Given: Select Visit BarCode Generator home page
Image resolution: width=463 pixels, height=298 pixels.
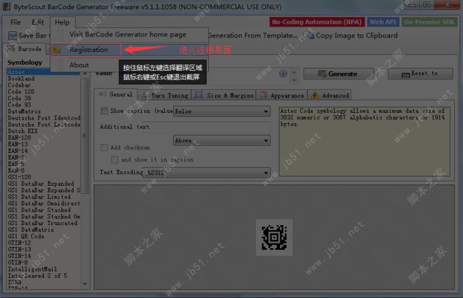Looking at the screenshot, I should point(128,34).
